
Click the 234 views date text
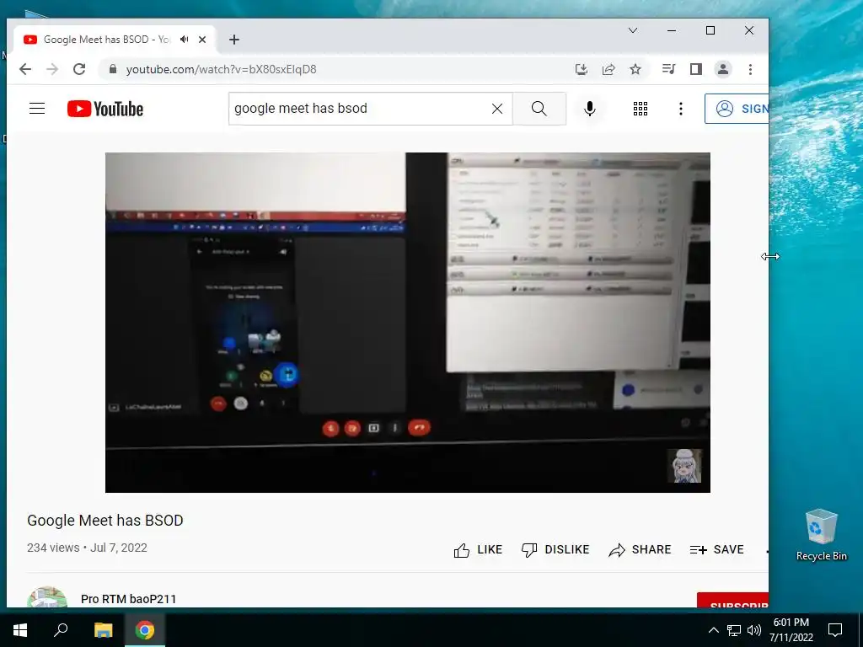click(x=87, y=548)
